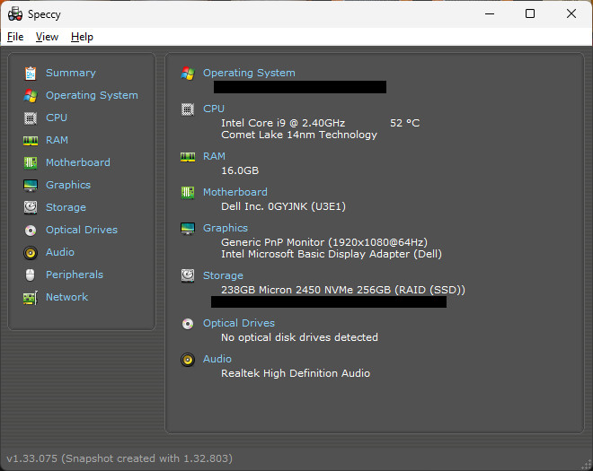Click the RAM heading link in summary
Screen dimensions: 593x471
214,156
